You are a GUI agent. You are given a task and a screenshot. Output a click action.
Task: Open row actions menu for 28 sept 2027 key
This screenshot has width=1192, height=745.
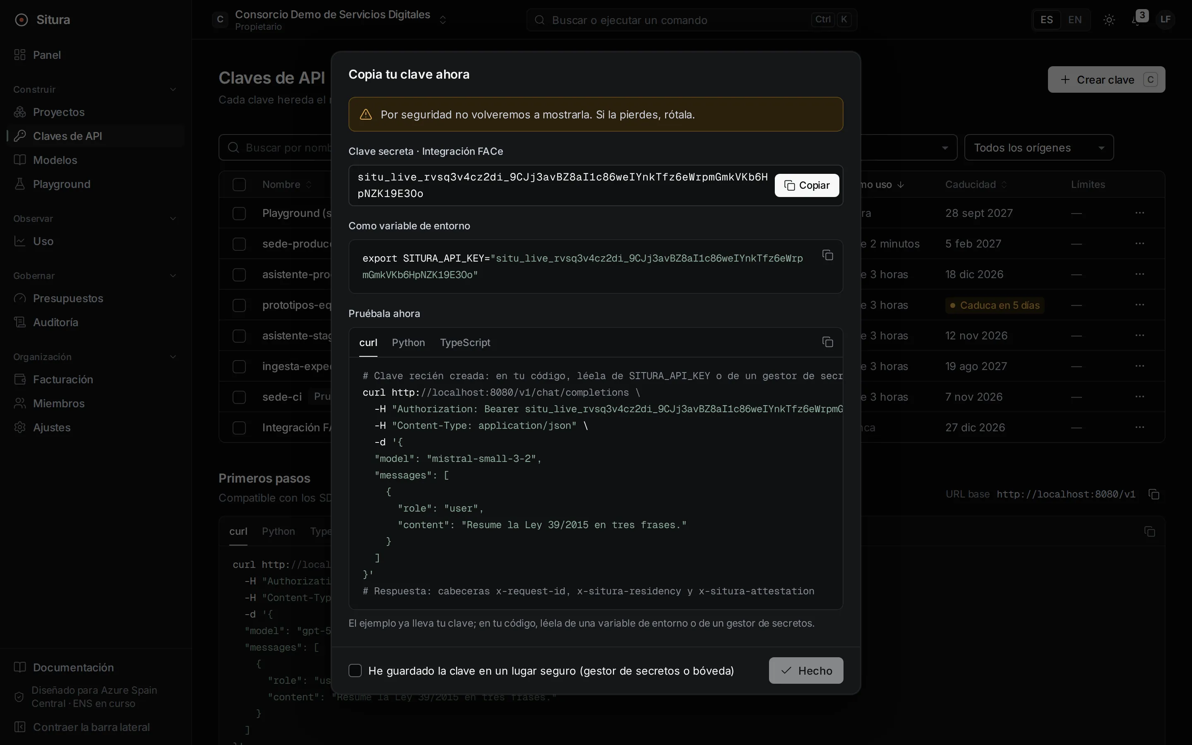(x=1139, y=213)
